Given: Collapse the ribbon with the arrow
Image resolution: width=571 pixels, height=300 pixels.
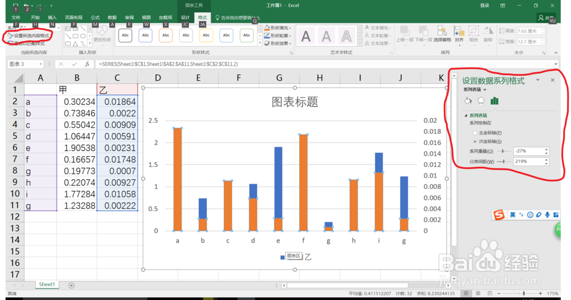Looking at the screenshot, I should [x=556, y=52].
